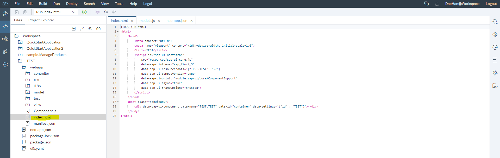
Task: Open the Help menu
Action: pyautogui.click(x=133, y=4)
